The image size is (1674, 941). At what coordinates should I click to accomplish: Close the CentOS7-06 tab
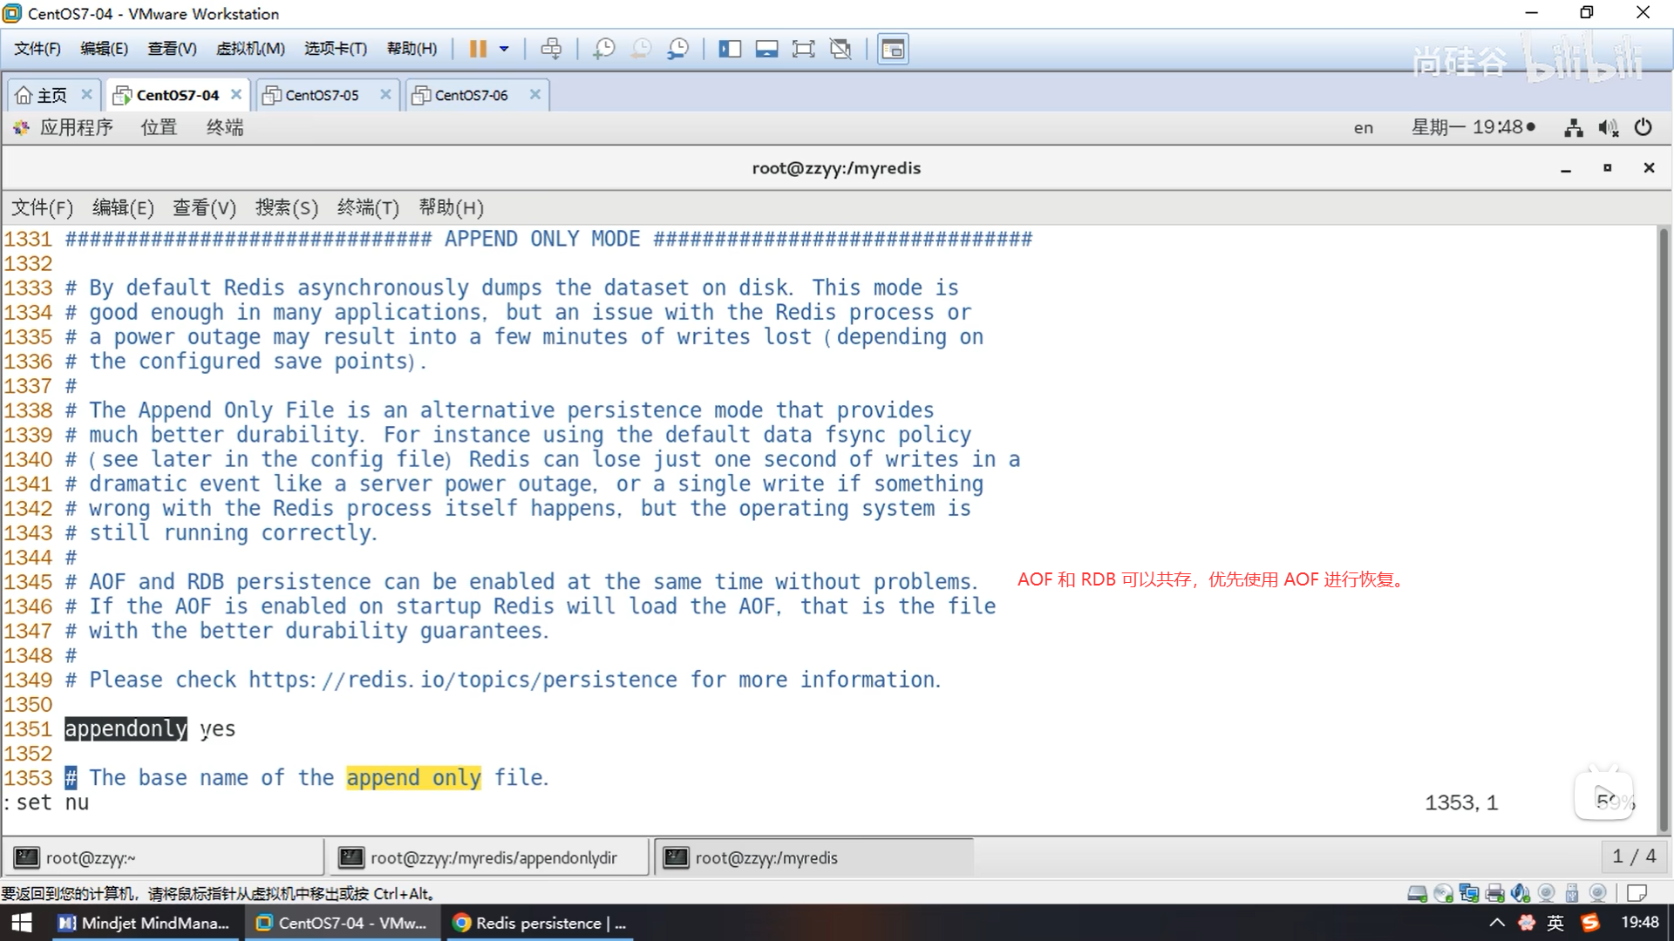535,94
